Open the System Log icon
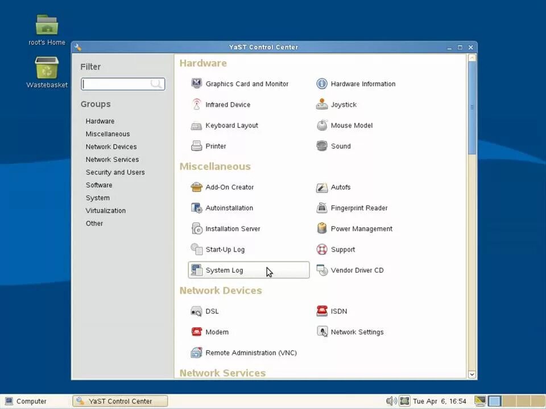The image size is (546, 409). [x=196, y=270]
